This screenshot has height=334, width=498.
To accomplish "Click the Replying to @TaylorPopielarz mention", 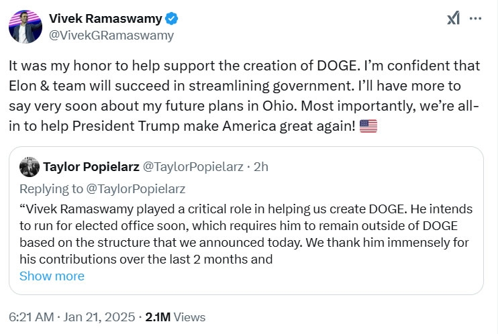I will tap(136, 189).
